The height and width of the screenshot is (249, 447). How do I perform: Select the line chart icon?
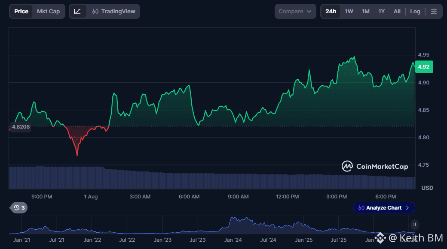[77, 12]
